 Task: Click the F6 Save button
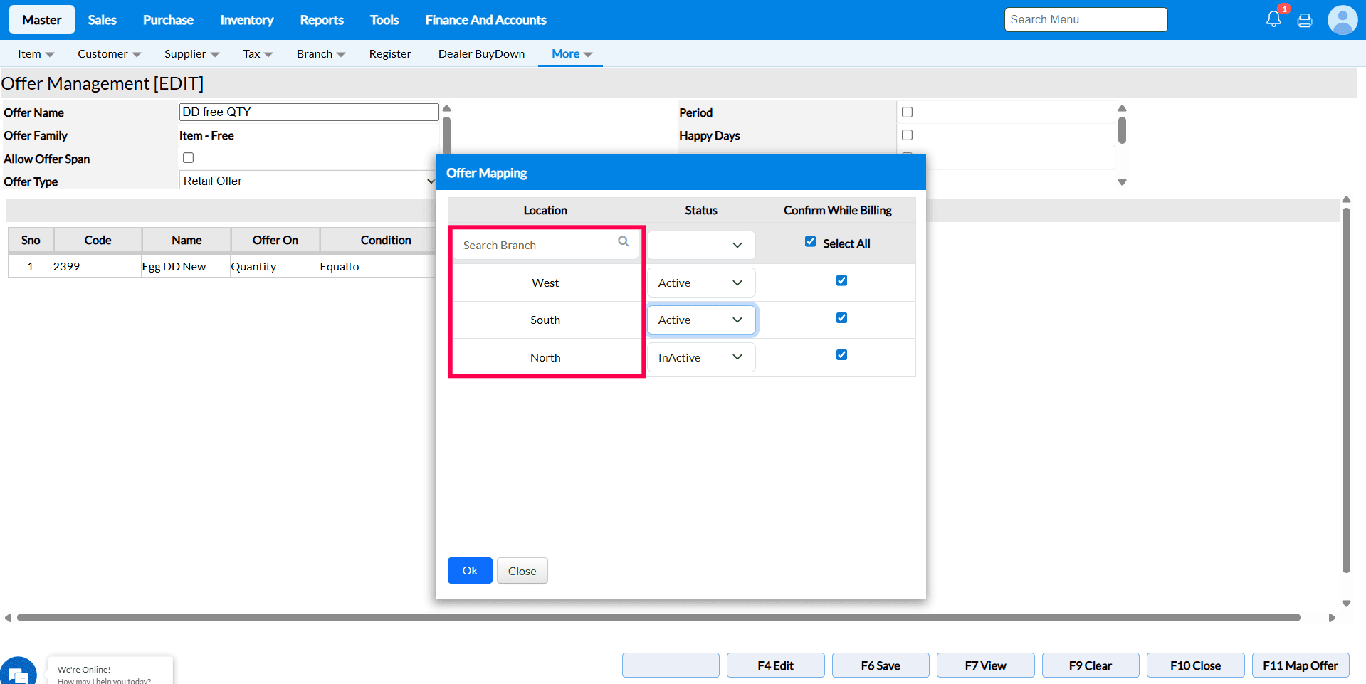pyautogui.click(x=881, y=665)
